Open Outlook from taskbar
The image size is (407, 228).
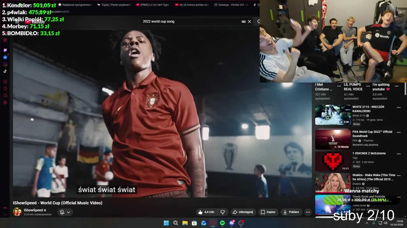coord(203,223)
